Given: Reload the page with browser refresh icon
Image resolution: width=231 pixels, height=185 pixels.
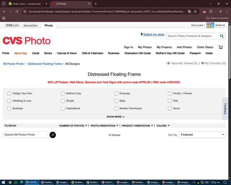Looking at the screenshot, I should point(17,12).
